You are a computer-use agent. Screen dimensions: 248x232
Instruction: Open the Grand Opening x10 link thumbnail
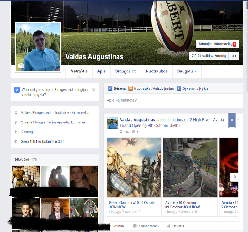[x=134, y=167]
